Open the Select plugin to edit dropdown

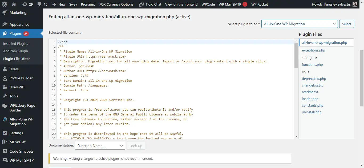[x=300, y=24]
